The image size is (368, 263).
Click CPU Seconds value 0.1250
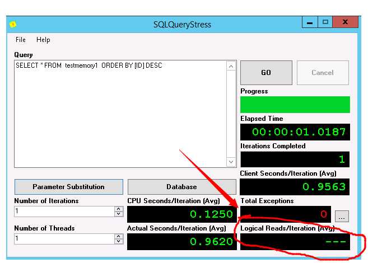(182, 214)
